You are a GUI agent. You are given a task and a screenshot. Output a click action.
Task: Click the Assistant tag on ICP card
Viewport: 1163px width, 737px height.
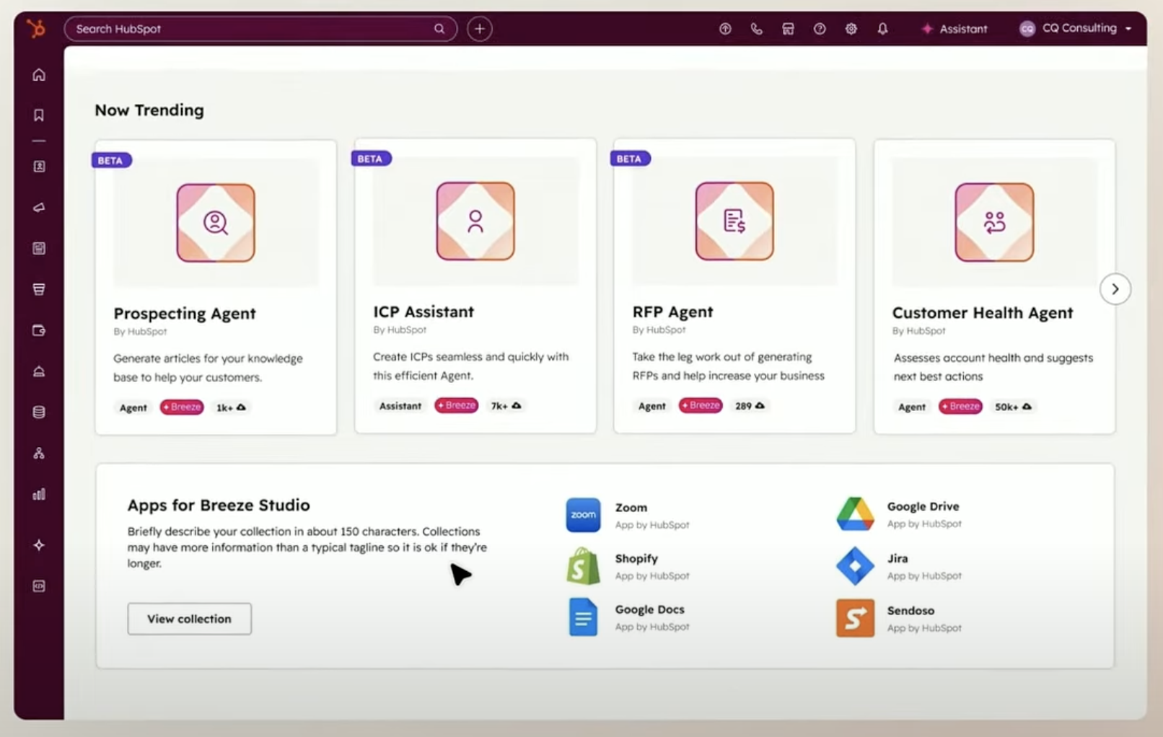pos(400,406)
